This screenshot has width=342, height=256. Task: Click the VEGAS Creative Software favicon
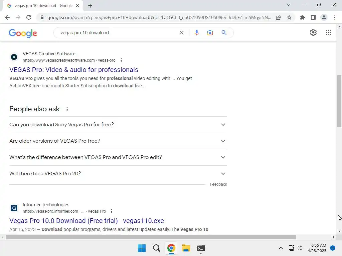tap(14, 57)
